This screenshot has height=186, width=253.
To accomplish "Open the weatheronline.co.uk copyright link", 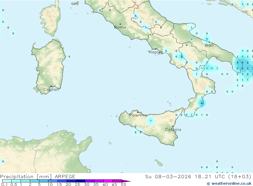I will [x=229, y=183].
